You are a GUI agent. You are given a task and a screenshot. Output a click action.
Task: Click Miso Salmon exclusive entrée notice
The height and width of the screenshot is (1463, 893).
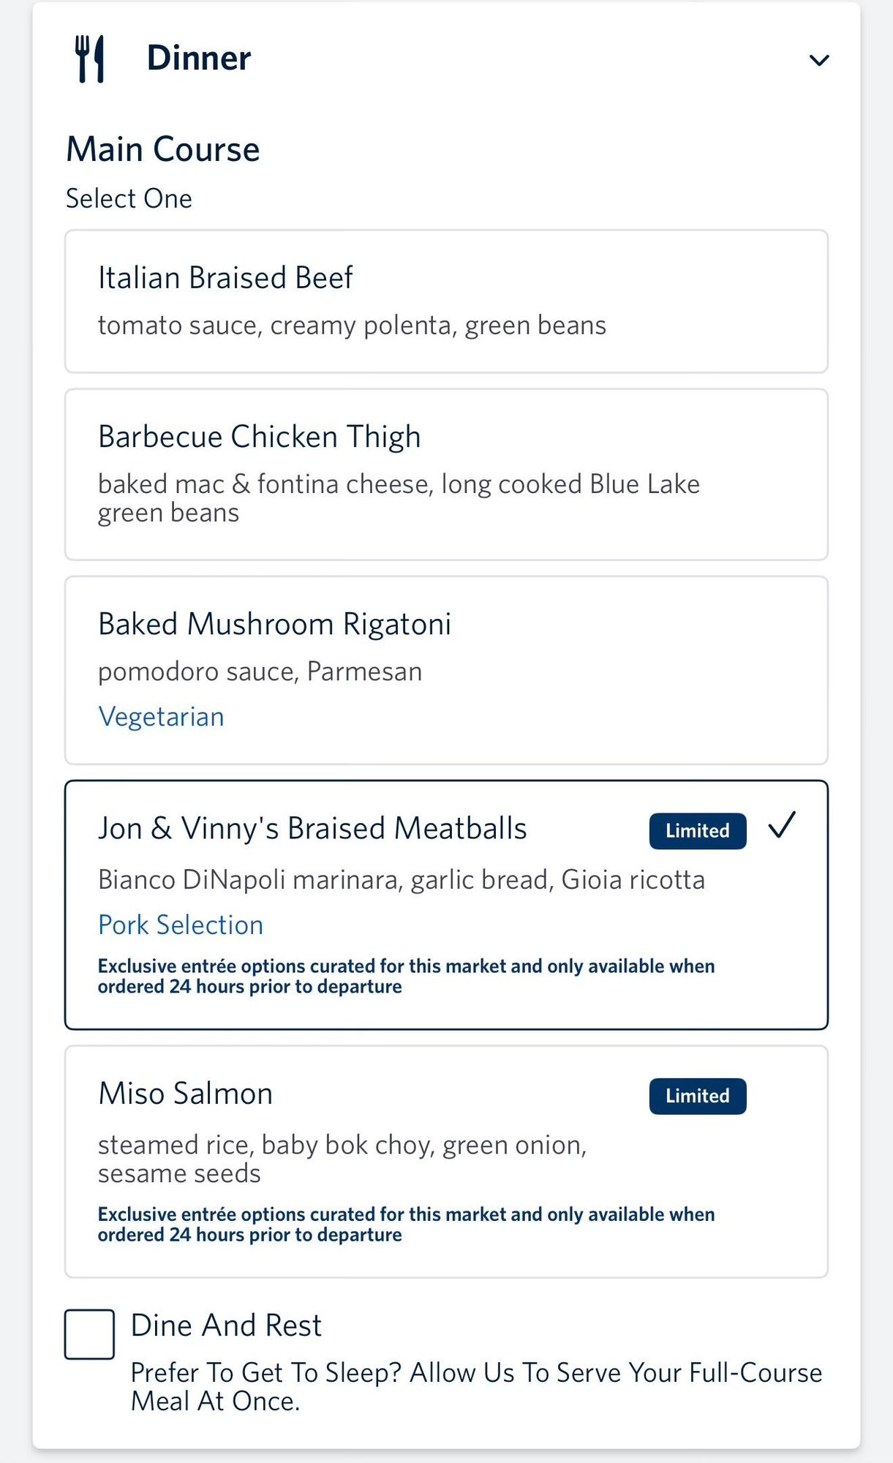point(406,1225)
